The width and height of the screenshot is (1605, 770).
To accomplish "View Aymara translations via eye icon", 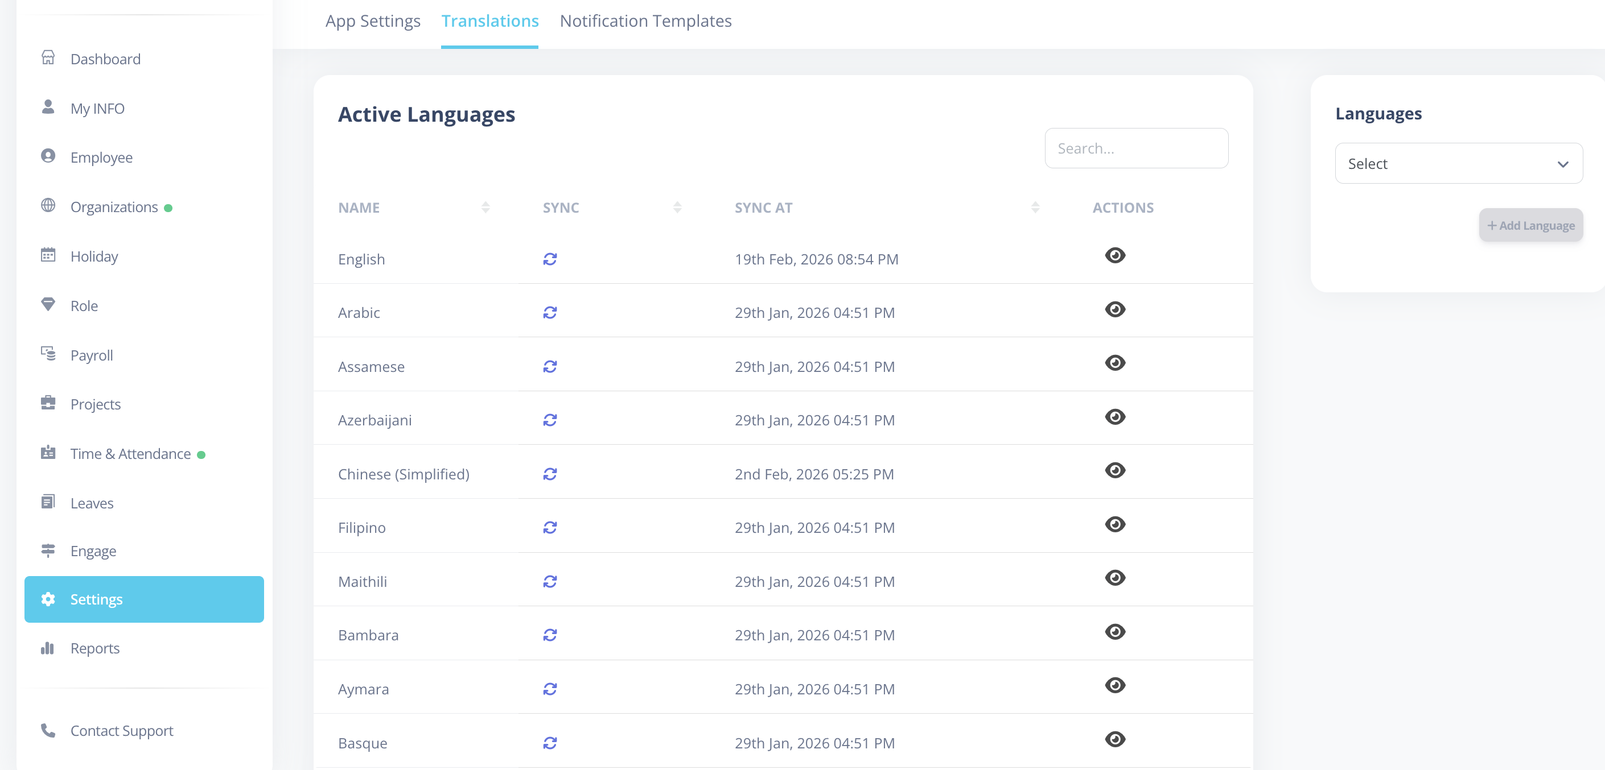I will [1114, 685].
